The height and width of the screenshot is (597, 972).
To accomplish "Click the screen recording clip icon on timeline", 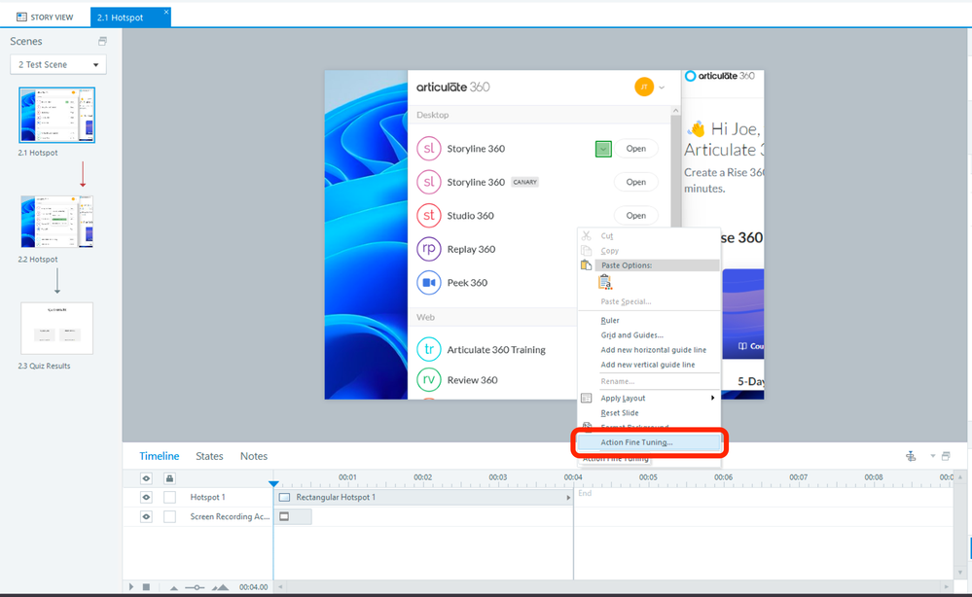I will pyautogui.click(x=284, y=516).
